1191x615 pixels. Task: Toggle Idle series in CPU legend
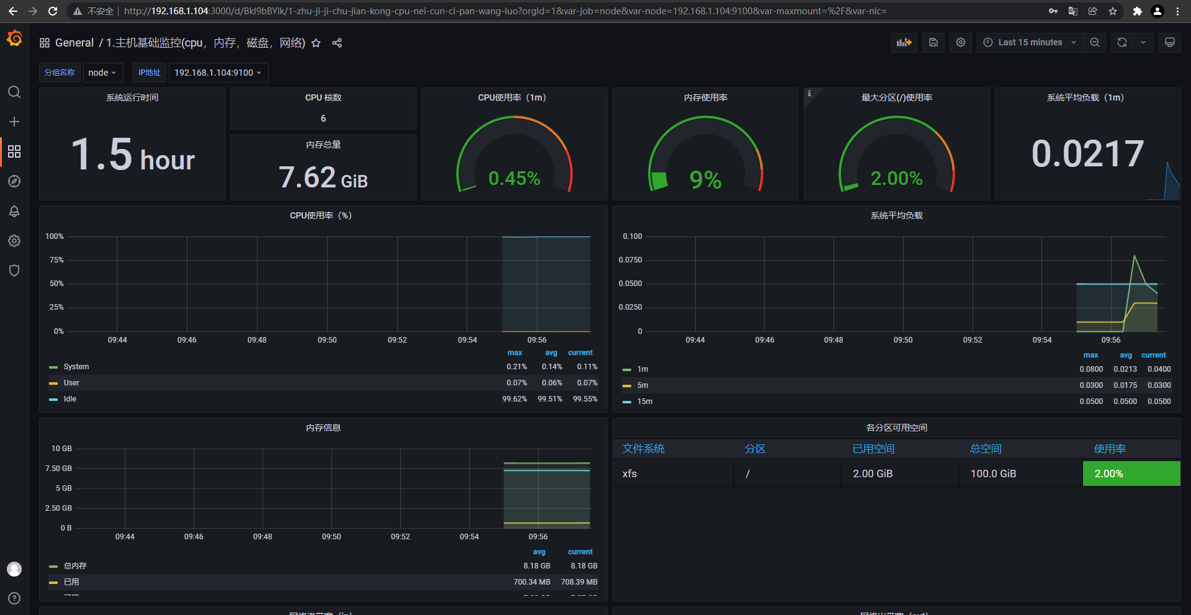[x=70, y=399]
